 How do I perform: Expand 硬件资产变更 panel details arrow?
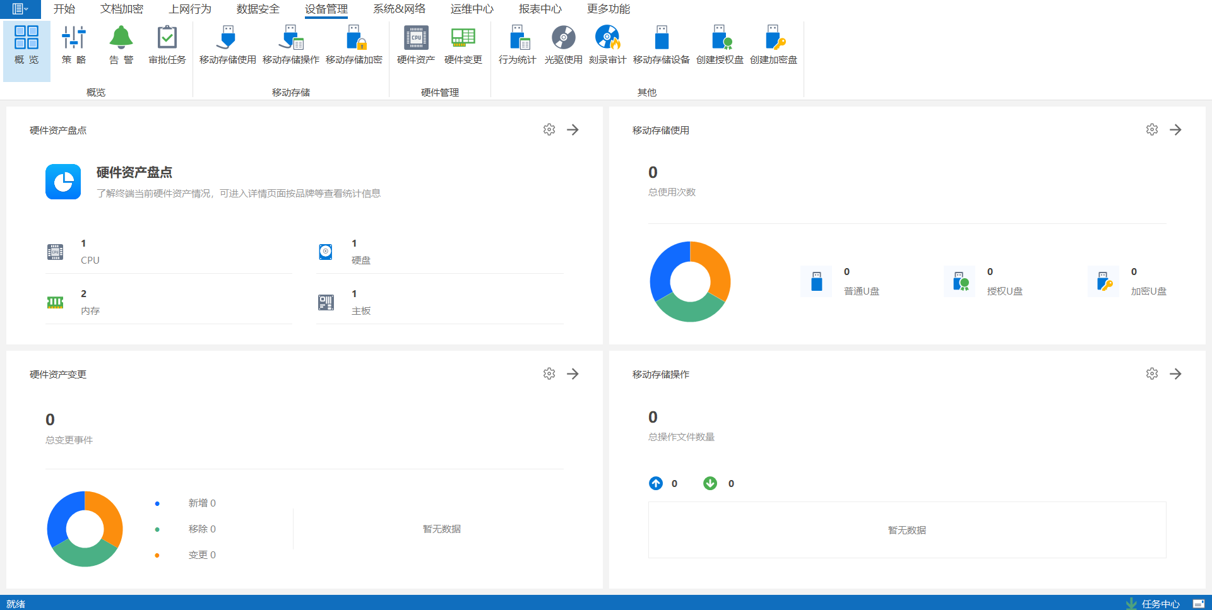[x=573, y=374]
